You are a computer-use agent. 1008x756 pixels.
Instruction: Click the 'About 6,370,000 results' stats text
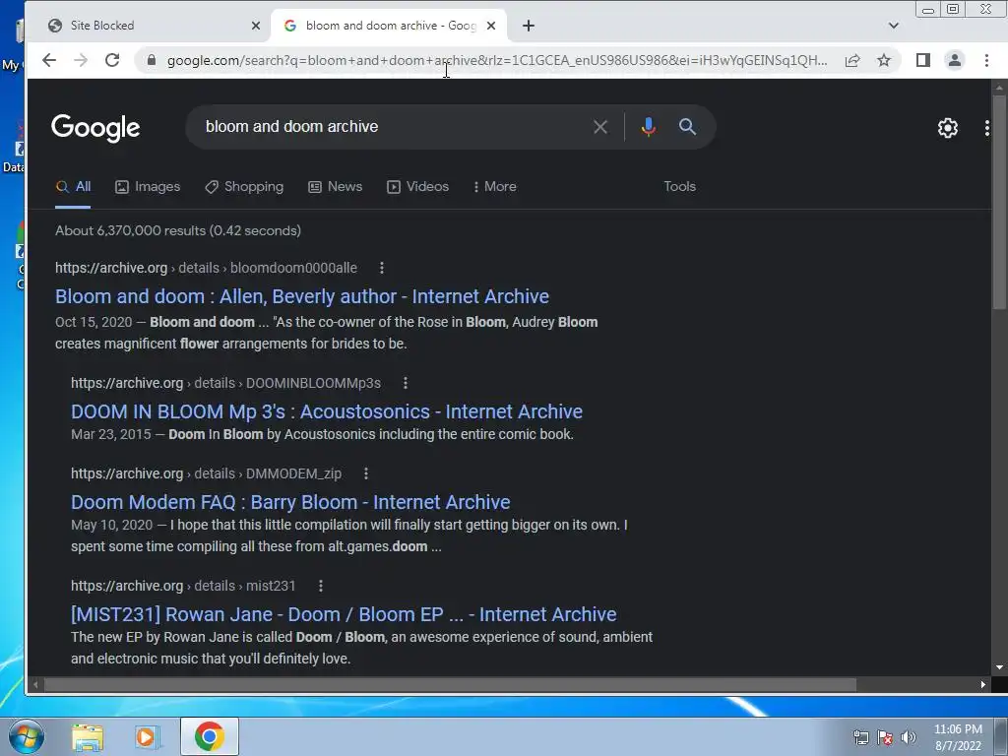coord(178,230)
